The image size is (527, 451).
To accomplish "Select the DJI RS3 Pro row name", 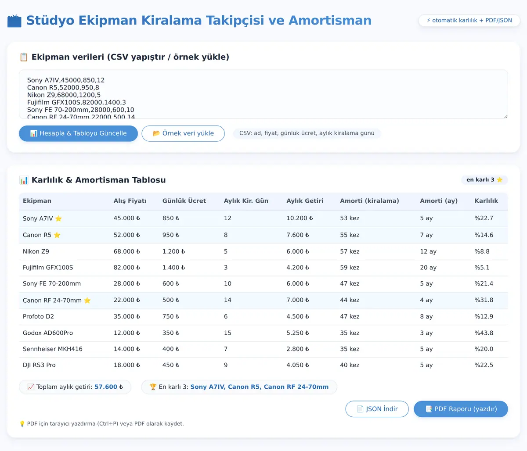I will [x=39, y=365].
